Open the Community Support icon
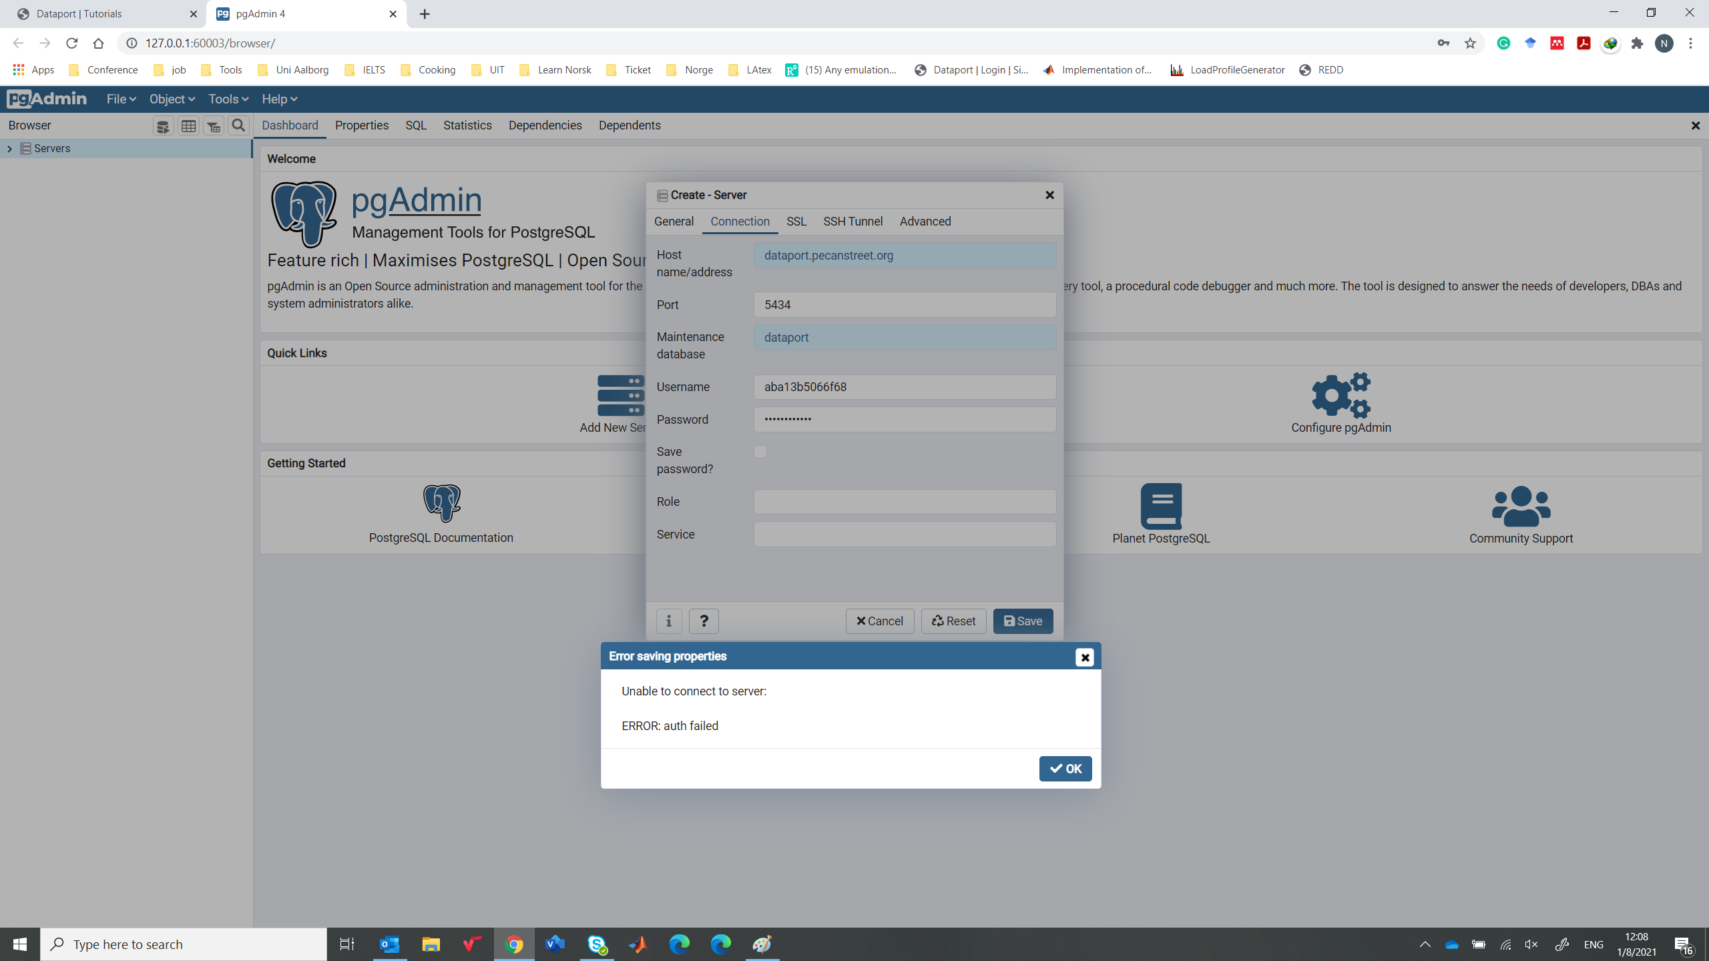1709x961 pixels. click(x=1521, y=506)
